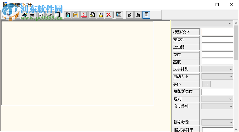Click the save floppy disk icon
The height and width of the screenshot is (132, 239).
pyautogui.click(x=76, y=15)
